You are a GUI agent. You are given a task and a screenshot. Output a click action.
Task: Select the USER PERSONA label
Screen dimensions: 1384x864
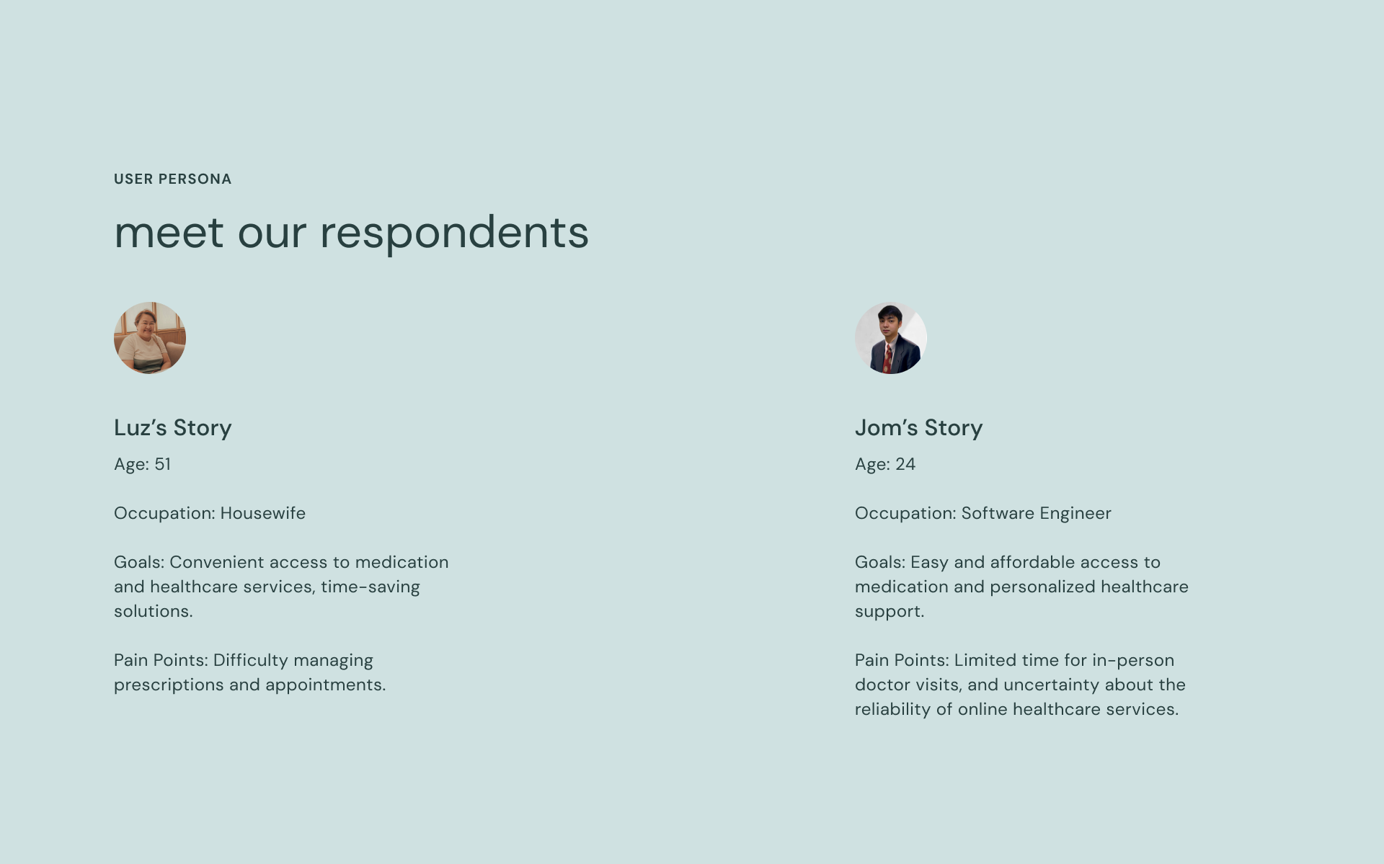click(x=173, y=179)
